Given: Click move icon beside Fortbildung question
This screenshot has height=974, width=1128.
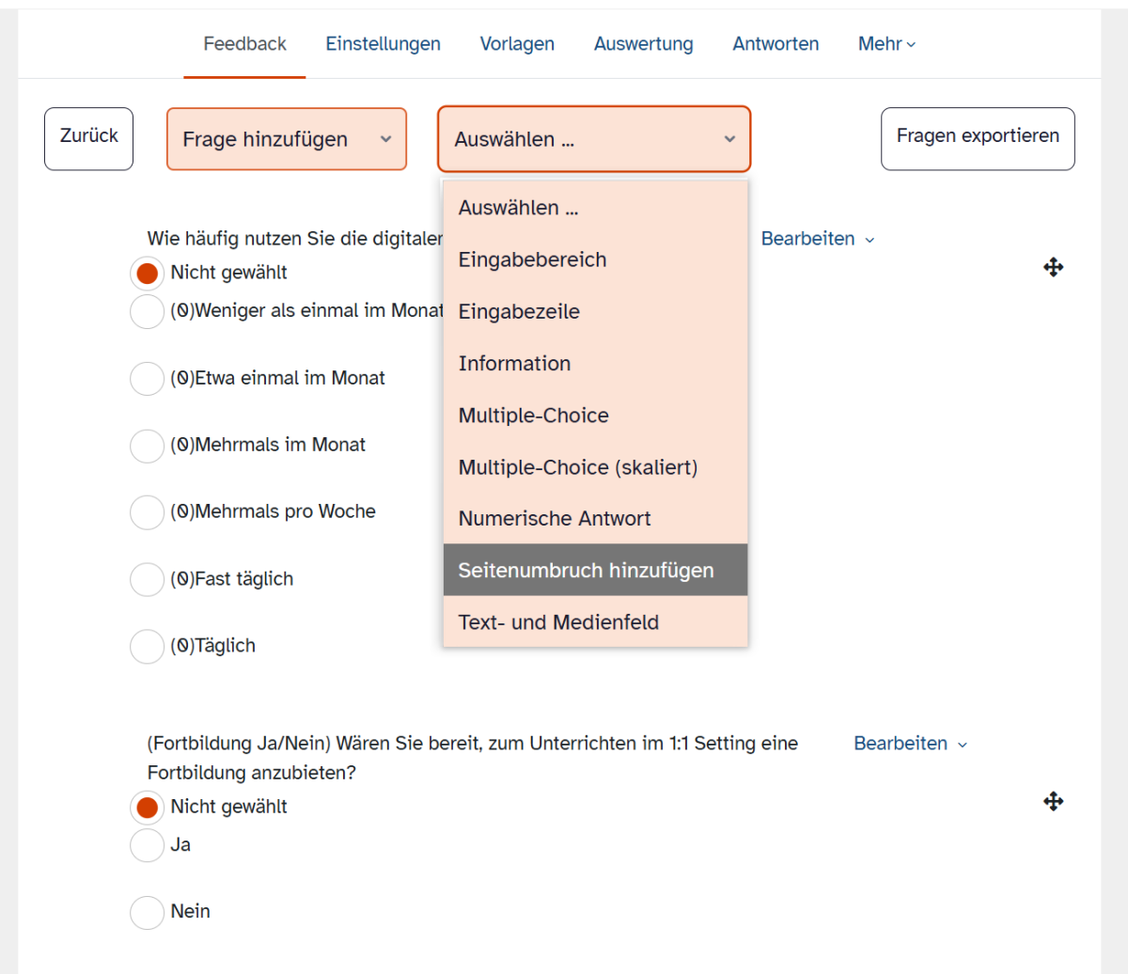Looking at the screenshot, I should [1053, 801].
